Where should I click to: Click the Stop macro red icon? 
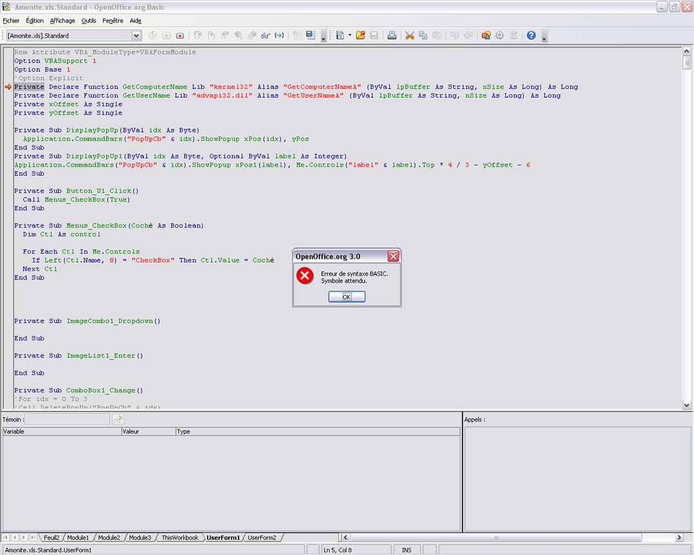[180, 35]
